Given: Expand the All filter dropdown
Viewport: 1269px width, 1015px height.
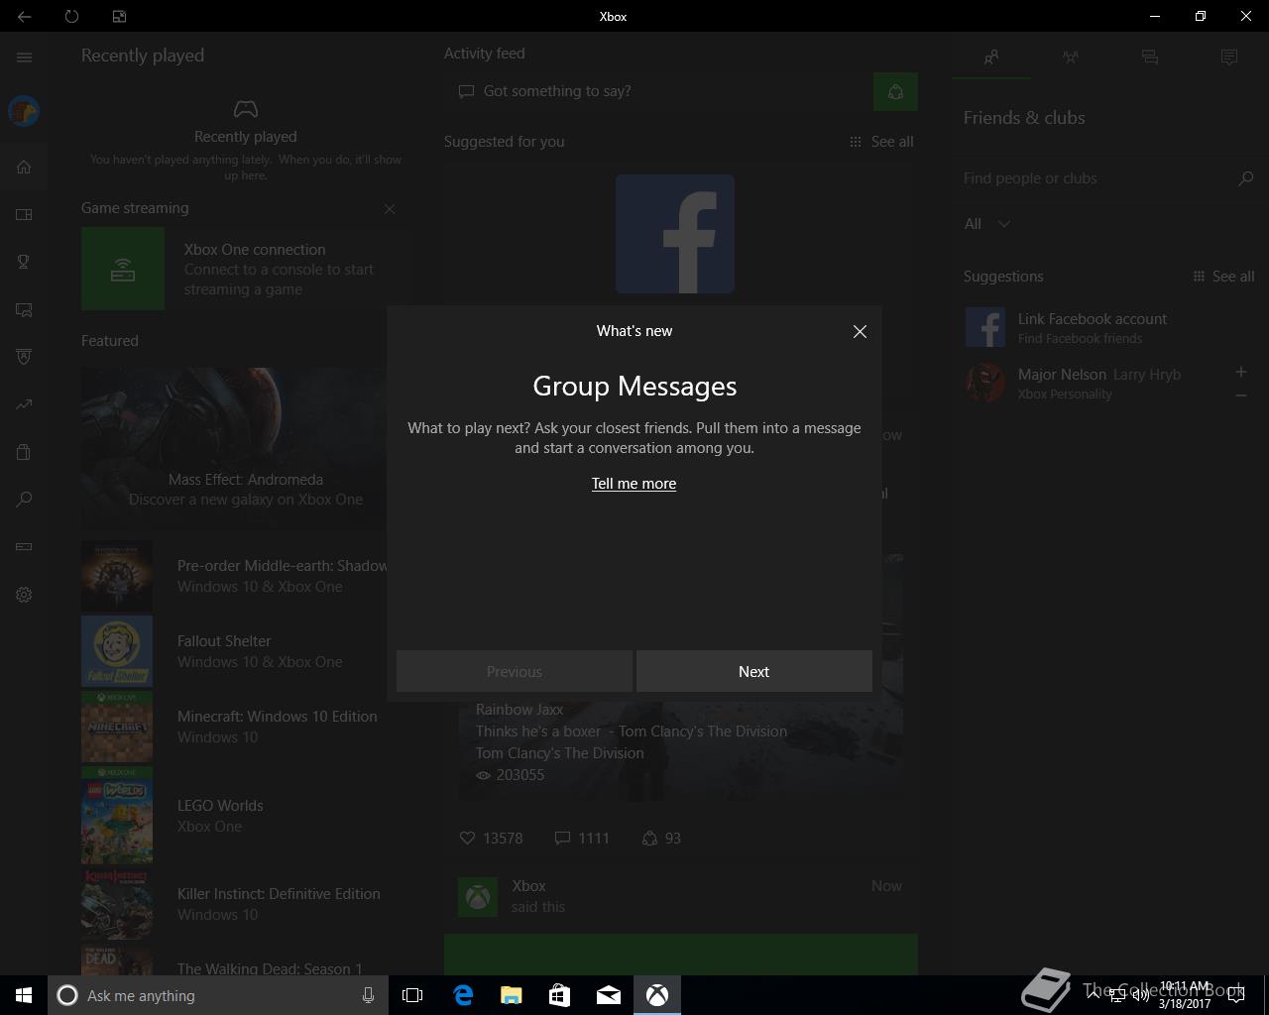Looking at the screenshot, I should 987,224.
